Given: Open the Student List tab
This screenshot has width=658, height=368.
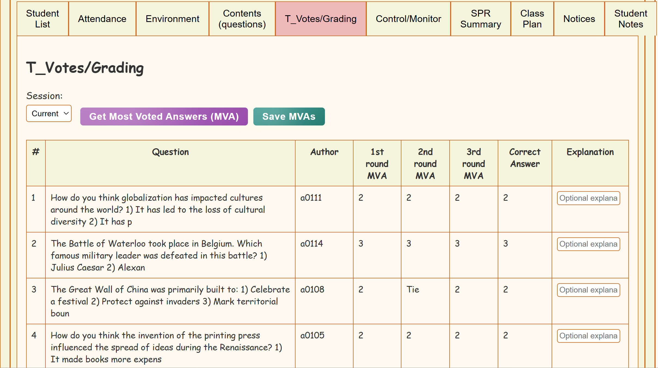Looking at the screenshot, I should pyautogui.click(x=42, y=19).
